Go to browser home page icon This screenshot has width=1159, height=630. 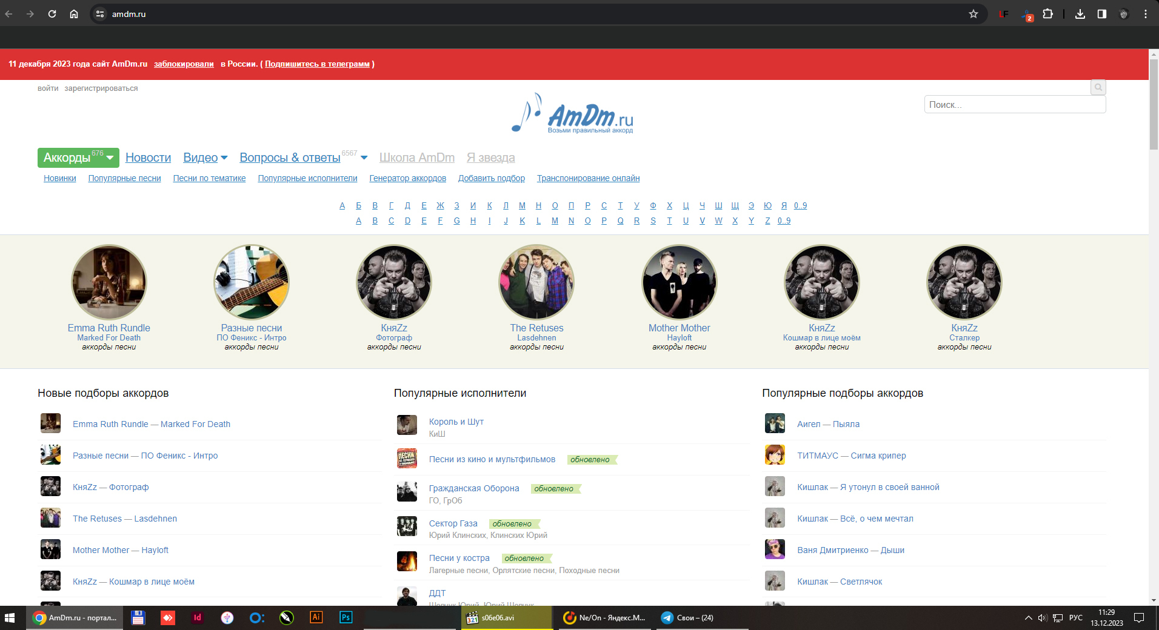[74, 14]
